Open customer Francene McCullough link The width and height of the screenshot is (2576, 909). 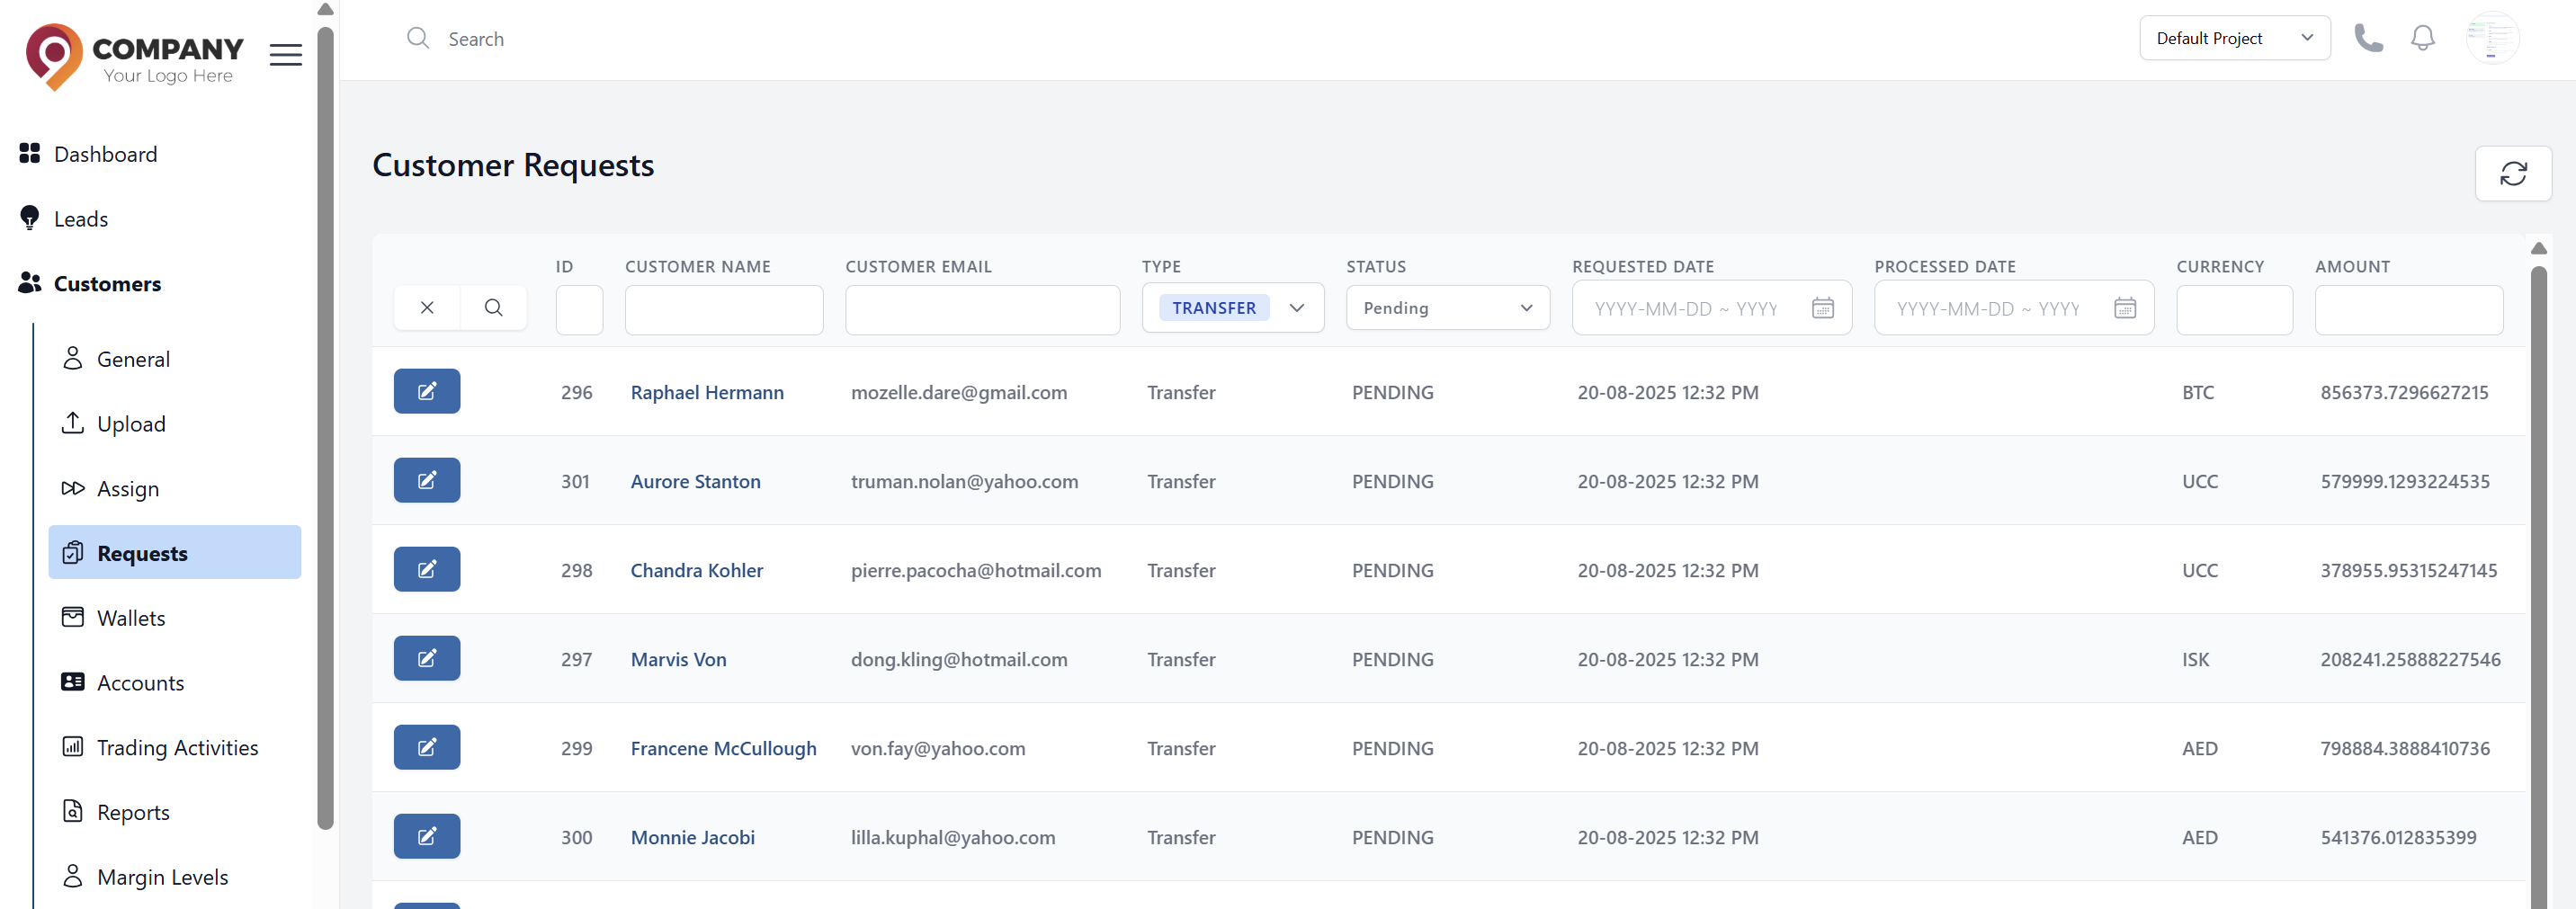point(723,748)
